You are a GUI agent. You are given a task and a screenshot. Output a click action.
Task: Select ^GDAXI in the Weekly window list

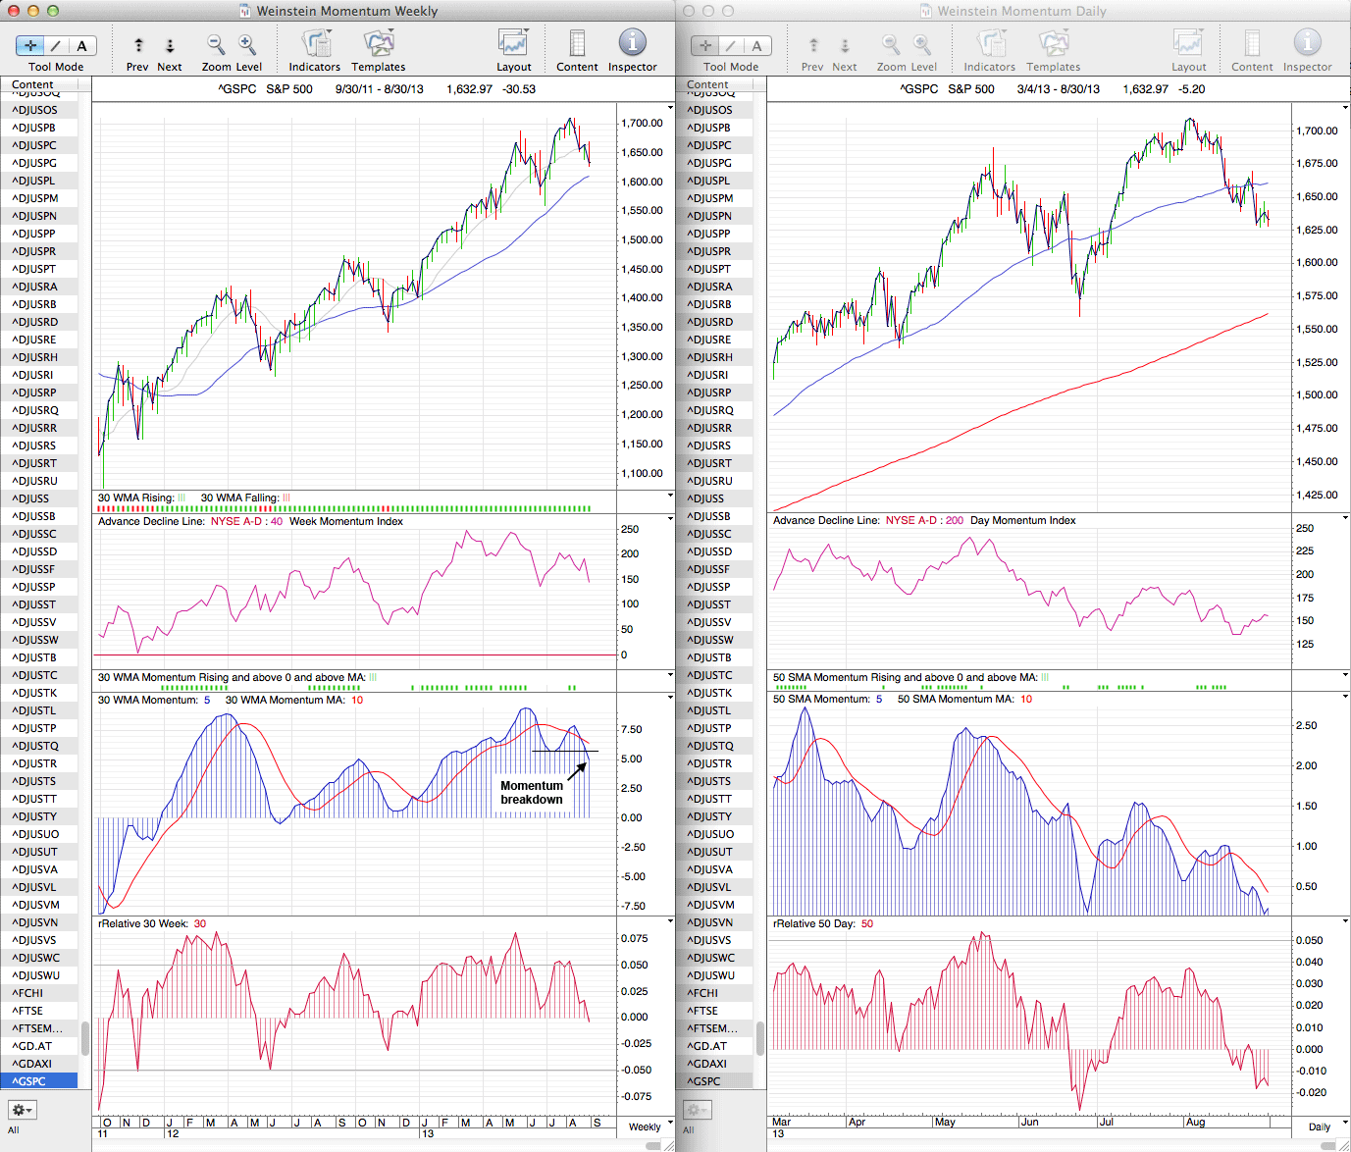coord(39,1064)
